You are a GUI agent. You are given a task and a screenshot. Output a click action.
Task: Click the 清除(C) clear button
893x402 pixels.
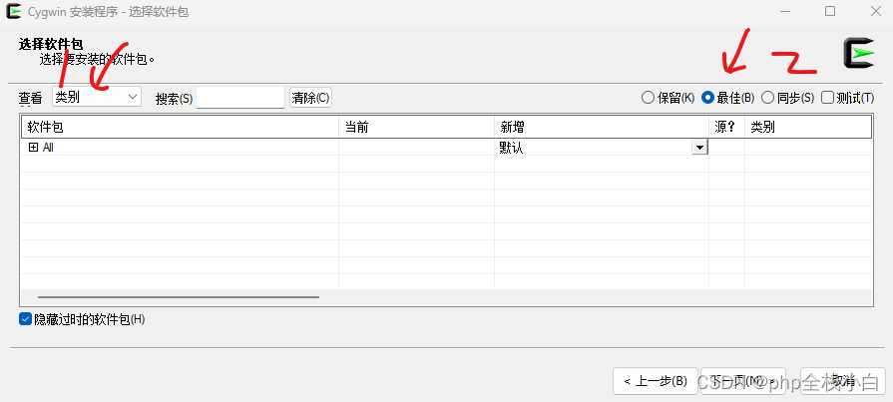point(310,98)
